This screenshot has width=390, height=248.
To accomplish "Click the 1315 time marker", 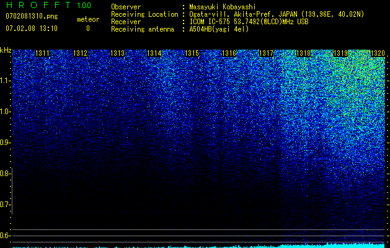I will click(x=192, y=53).
